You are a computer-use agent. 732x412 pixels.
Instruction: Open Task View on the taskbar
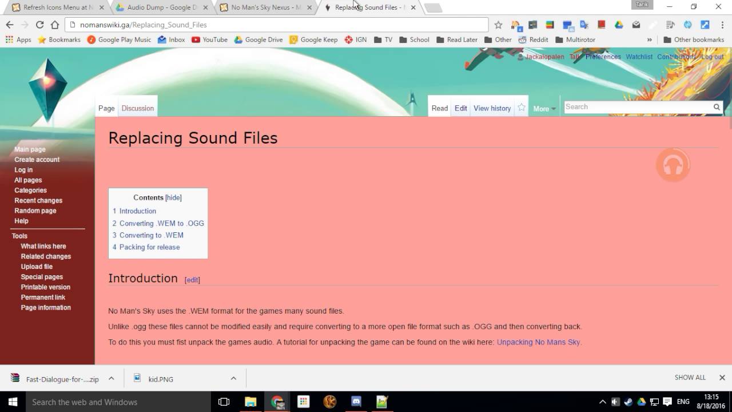click(224, 402)
